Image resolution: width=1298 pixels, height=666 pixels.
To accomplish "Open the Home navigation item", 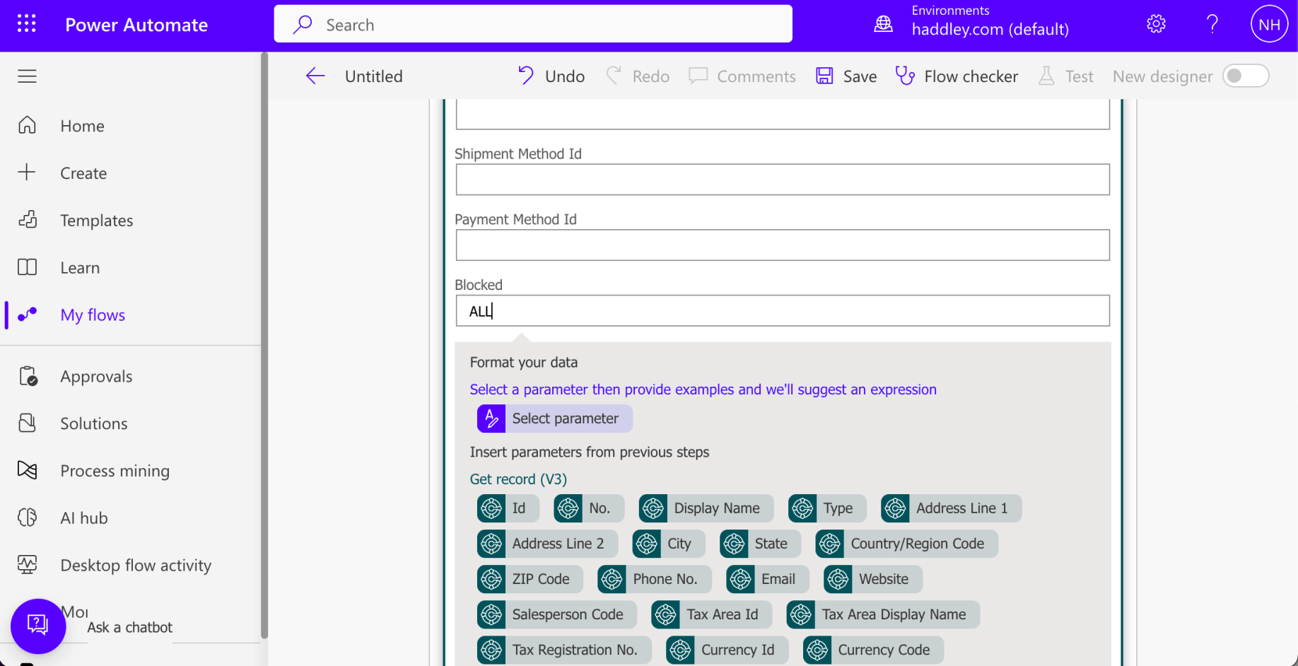I will click(82, 125).
